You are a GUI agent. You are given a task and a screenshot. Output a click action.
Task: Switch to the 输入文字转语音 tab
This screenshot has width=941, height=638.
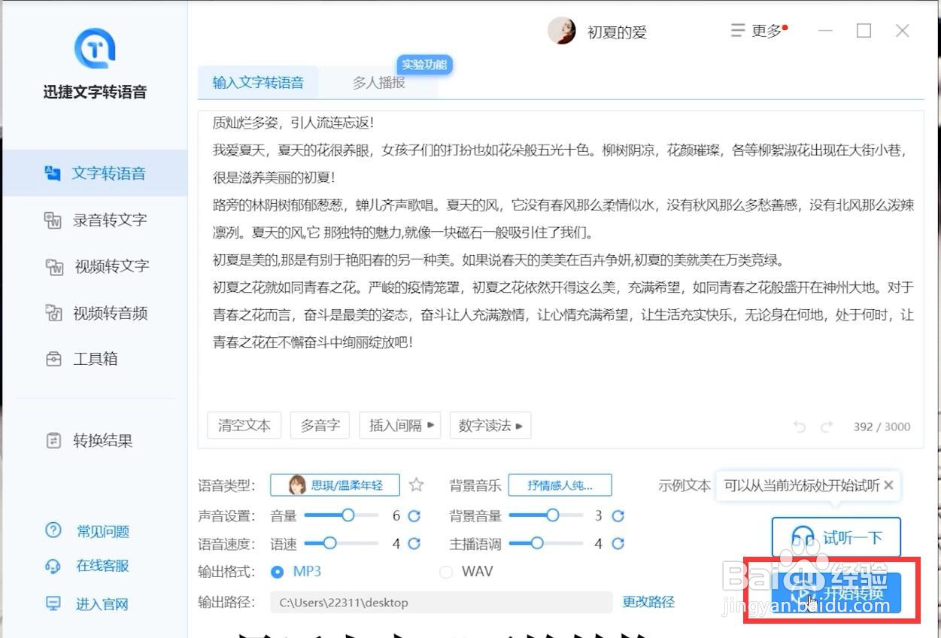[258, 83]
